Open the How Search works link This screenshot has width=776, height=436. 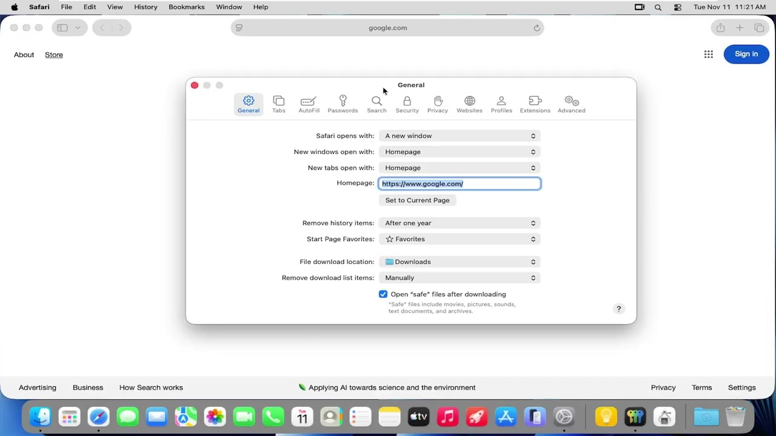click(x=151, y=388)
